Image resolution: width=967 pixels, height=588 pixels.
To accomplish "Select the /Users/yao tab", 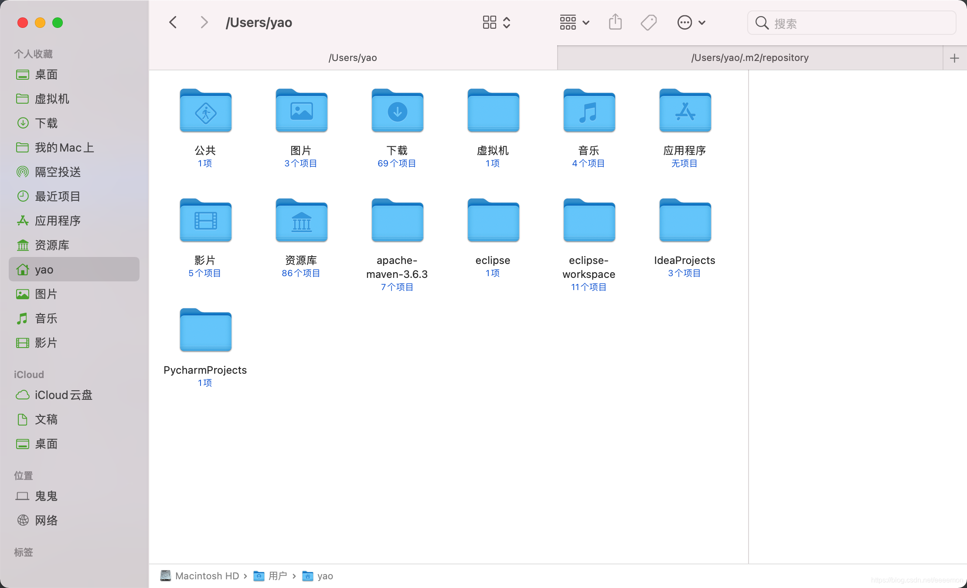I will pos(353,58).
